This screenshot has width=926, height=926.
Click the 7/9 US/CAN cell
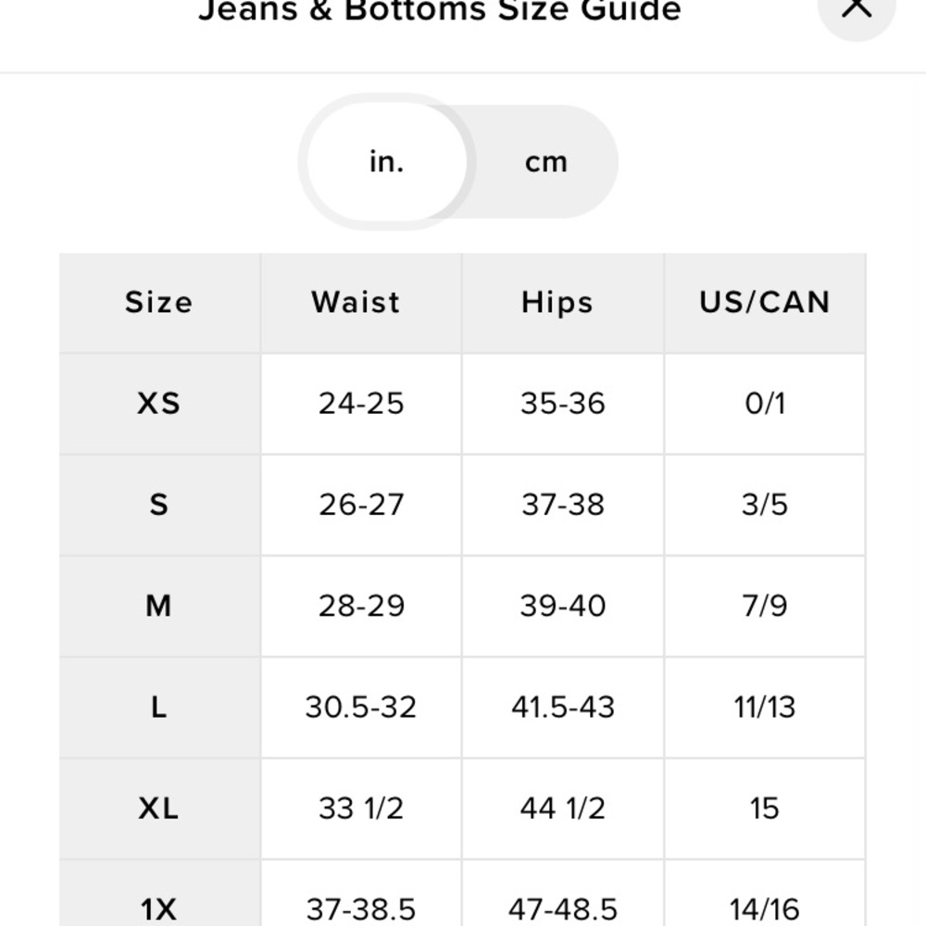765,606
